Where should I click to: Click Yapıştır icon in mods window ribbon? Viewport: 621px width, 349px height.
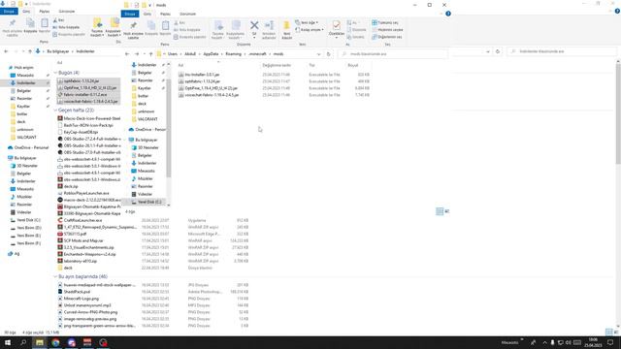tap(165, 26)
